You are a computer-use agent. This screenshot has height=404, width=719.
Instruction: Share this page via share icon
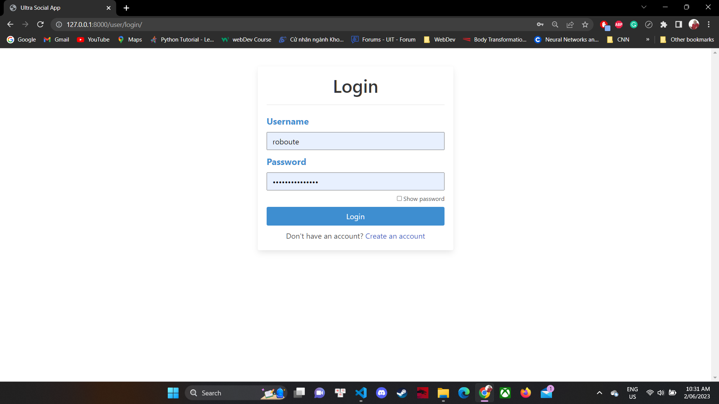pos(570,25)
